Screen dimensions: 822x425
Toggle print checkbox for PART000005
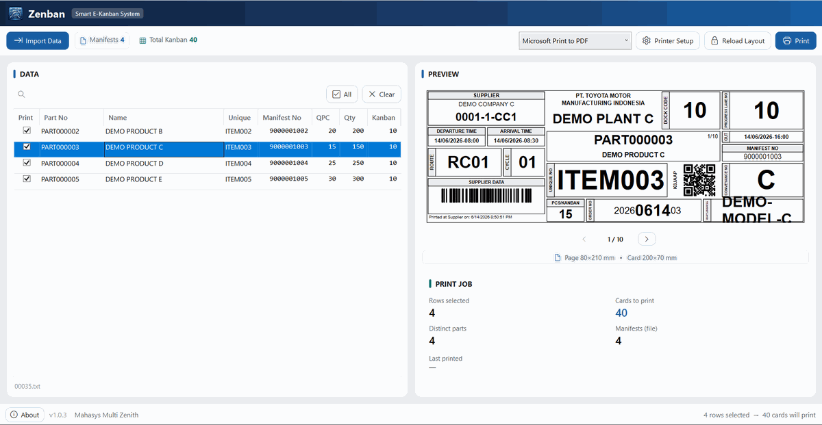coord(27,179)
